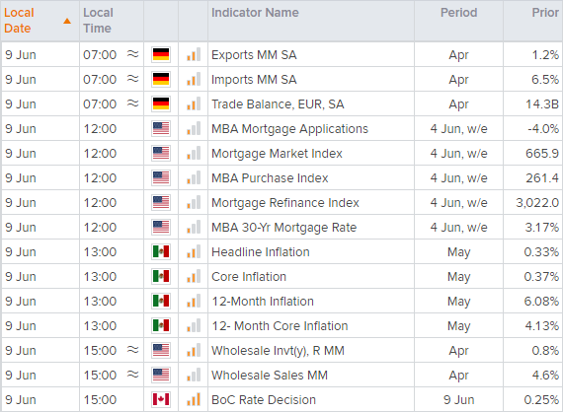Image resolution: width=563 pixels, height=412 pixels.
Task: Click importance bars icon for BoC Rate Decision
Action: click(x=194, y=399)
